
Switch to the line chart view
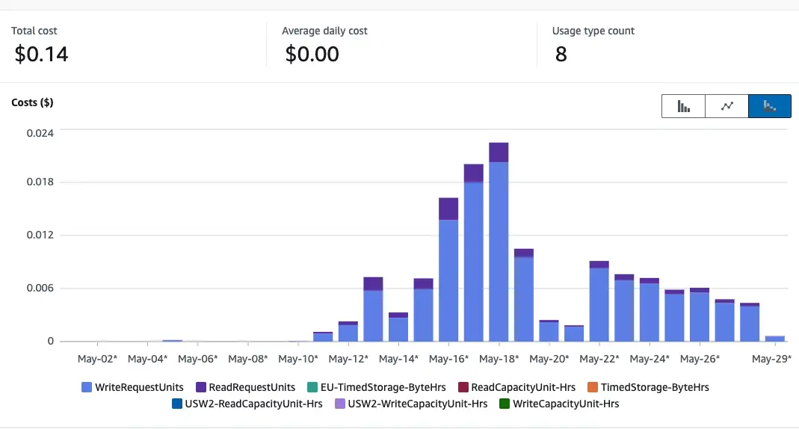[726, 106]
